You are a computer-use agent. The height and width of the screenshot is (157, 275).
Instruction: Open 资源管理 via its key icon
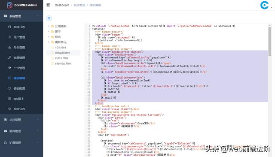coord(9,57)
